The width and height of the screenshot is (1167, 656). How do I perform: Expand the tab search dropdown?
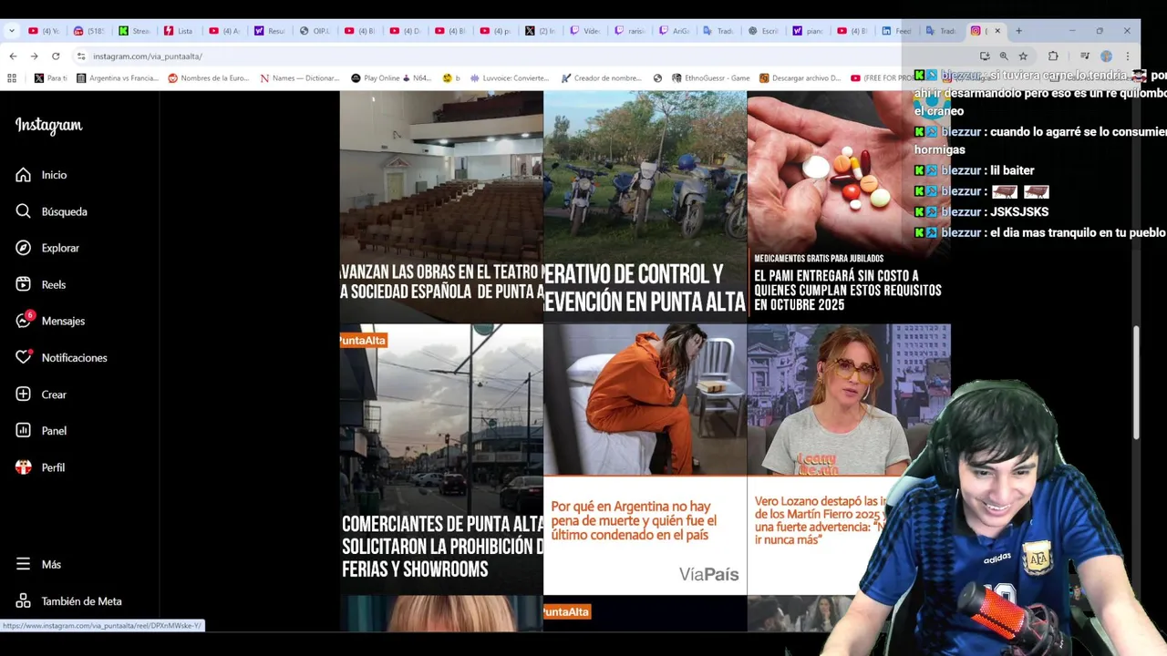11,31
